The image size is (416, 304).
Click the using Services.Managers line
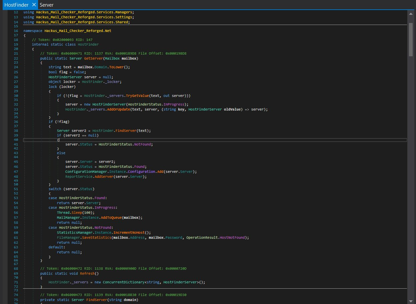click(79, 12)
